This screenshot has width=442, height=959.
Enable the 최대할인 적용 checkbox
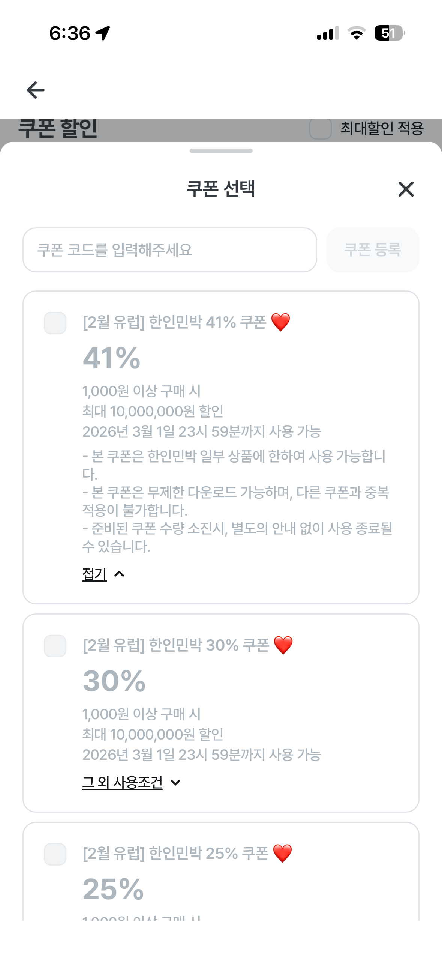click(321, 129)
